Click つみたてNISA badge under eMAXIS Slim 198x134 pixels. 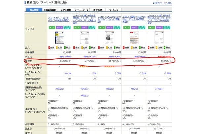pyautogui.click(x=142, y=27)
